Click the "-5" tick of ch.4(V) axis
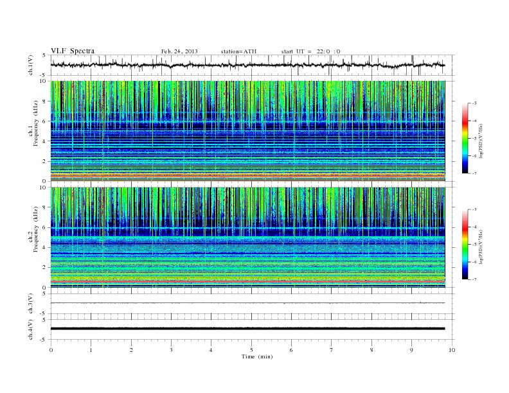This screenshot has height=393, width=509. [44, 340]
